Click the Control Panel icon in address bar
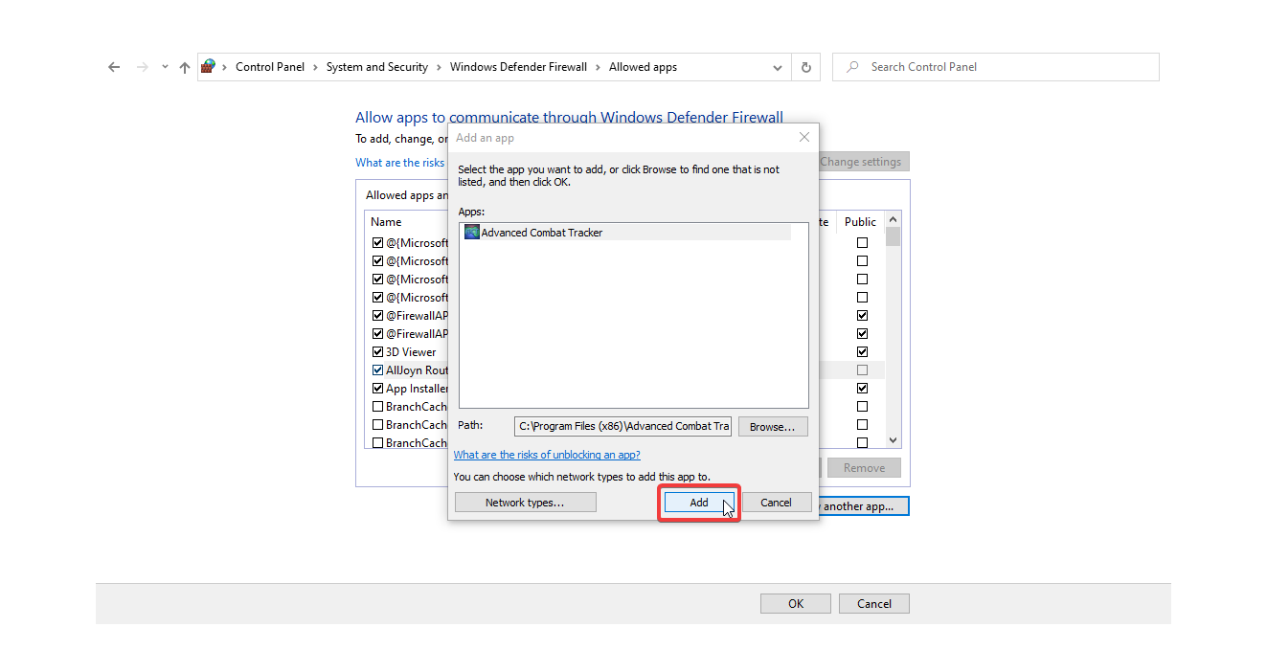This screenshot has width=1267, height=672. (x=208, y=67)
